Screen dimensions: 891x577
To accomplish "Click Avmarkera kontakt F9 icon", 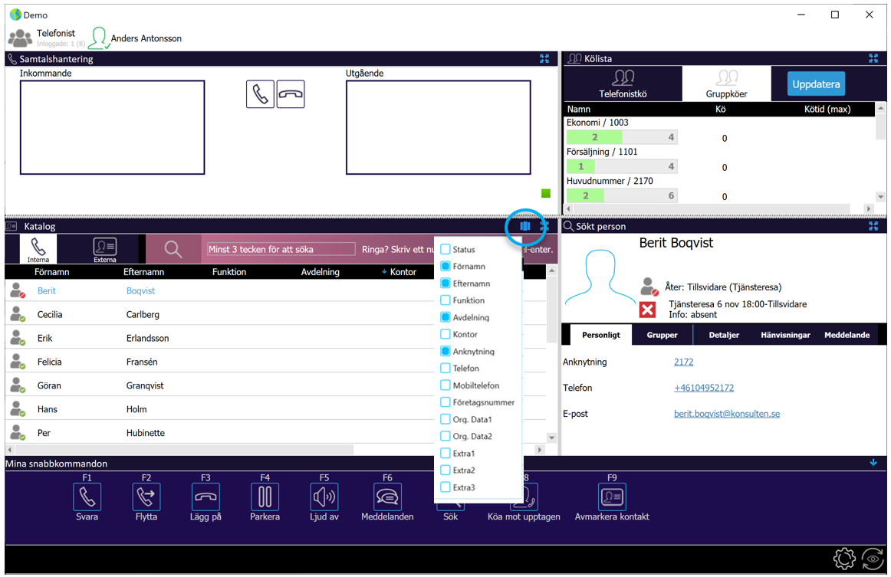I will pos(612,497).
